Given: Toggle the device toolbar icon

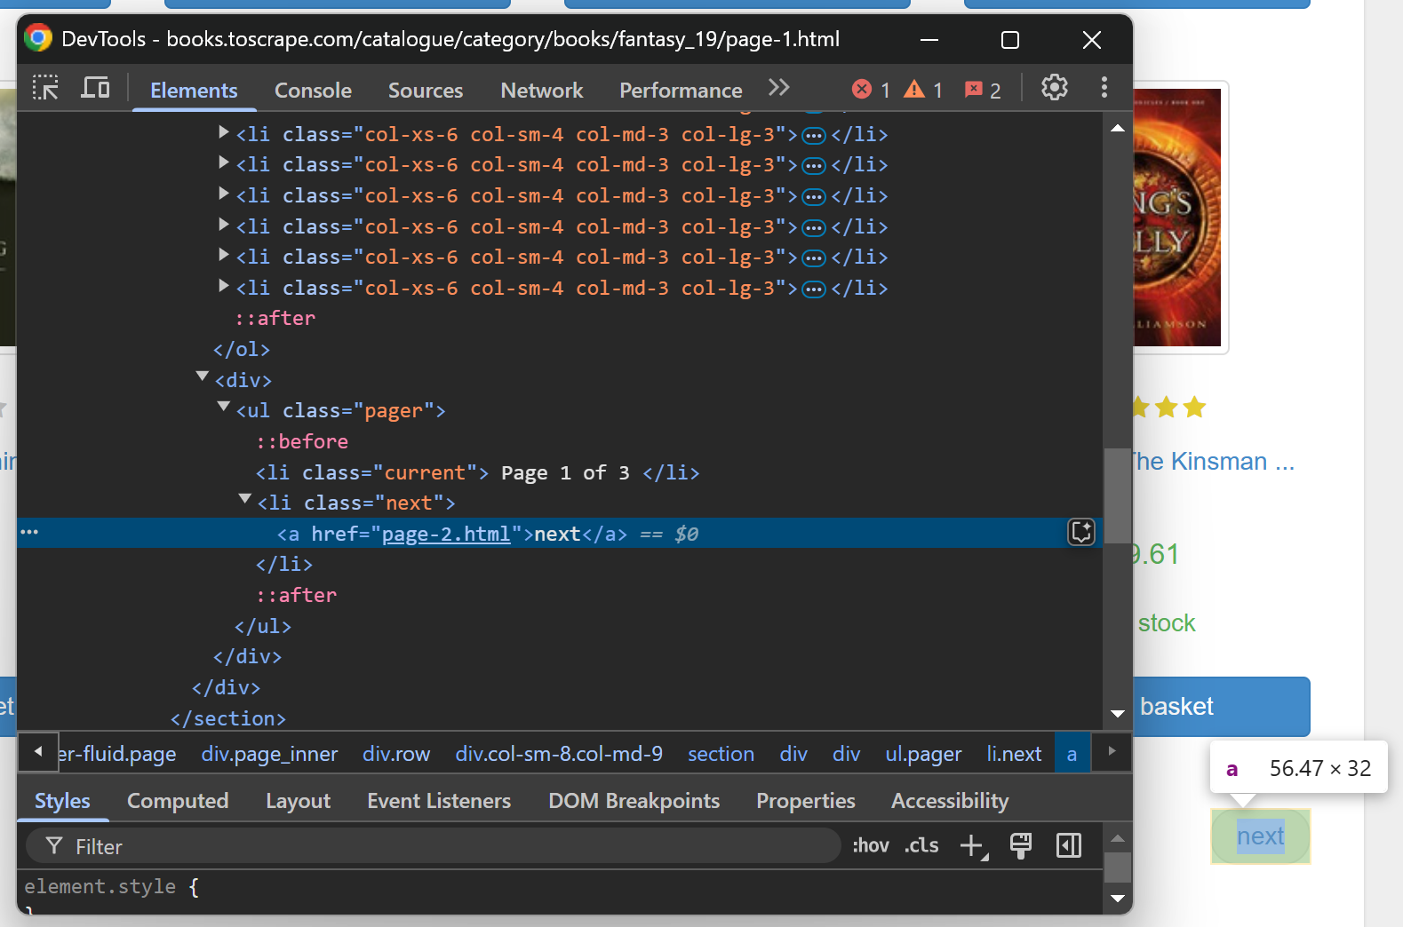Looking at the screenshot, I should (x=95, y=88).
